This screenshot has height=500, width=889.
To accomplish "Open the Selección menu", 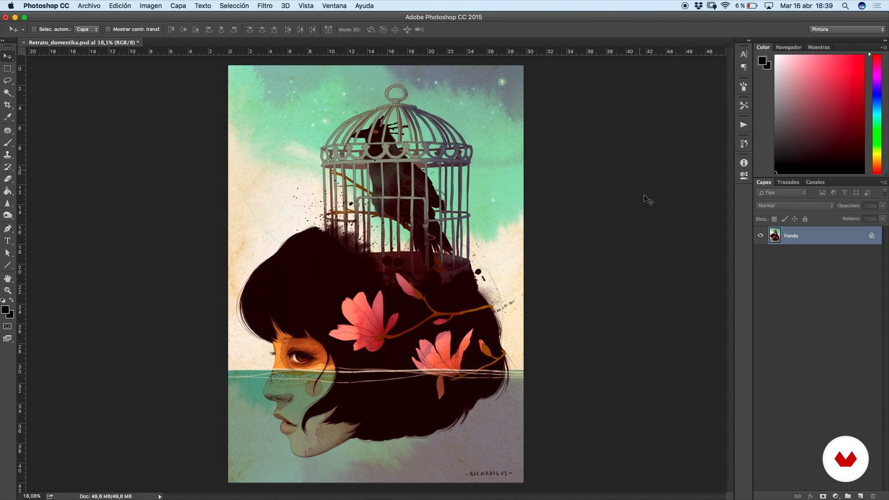I will (x=234, y=6).
